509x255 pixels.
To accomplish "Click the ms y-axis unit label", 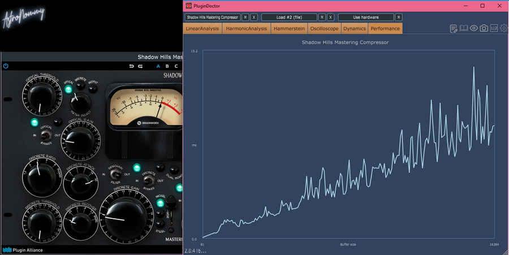I will 194,145.
